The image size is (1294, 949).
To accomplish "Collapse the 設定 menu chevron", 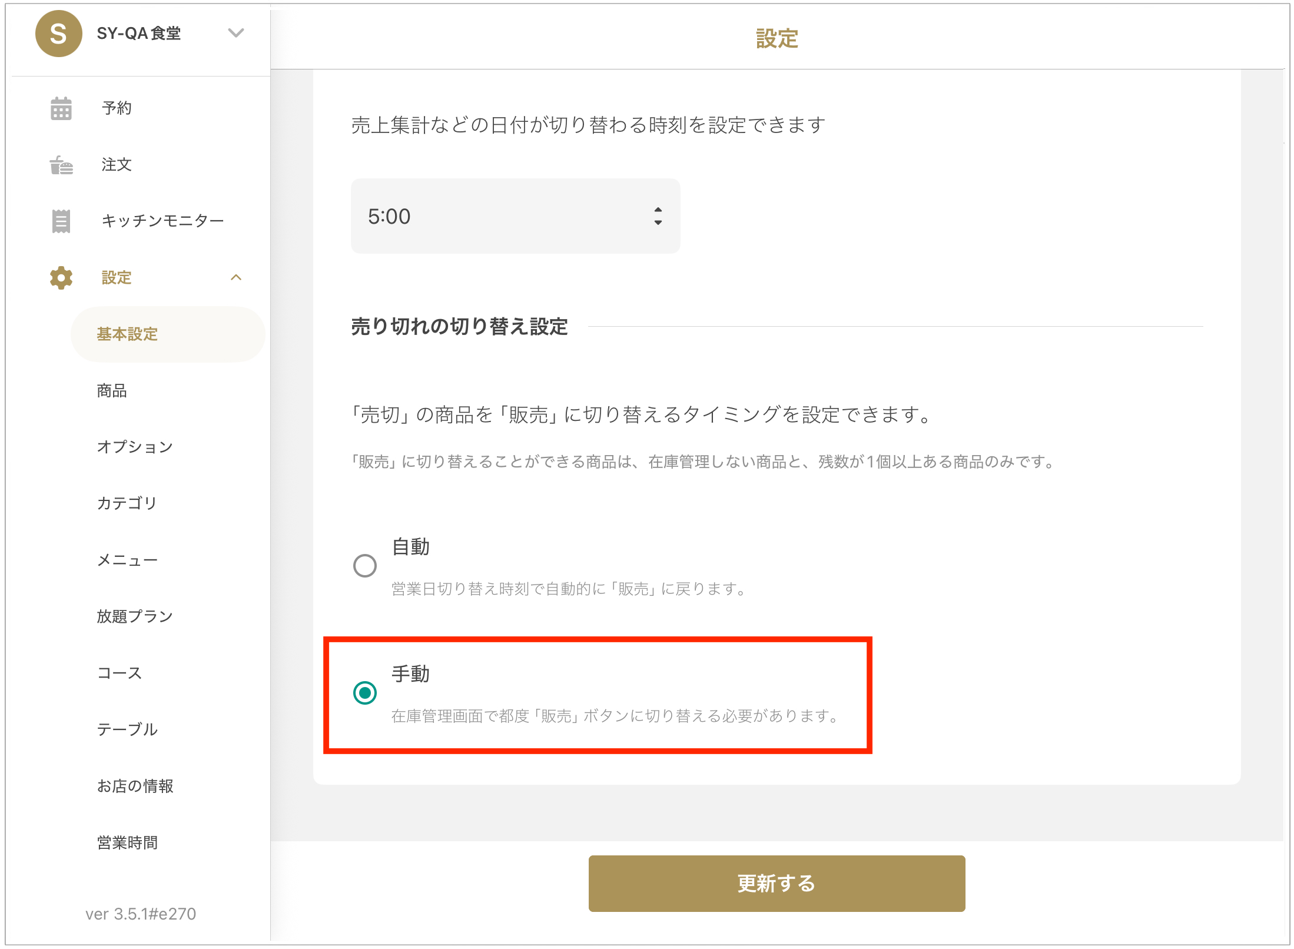I will [x=236, y=278].
